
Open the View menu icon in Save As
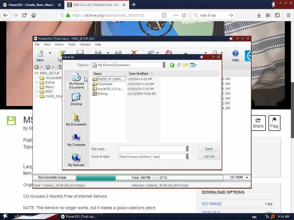[193, 65]
